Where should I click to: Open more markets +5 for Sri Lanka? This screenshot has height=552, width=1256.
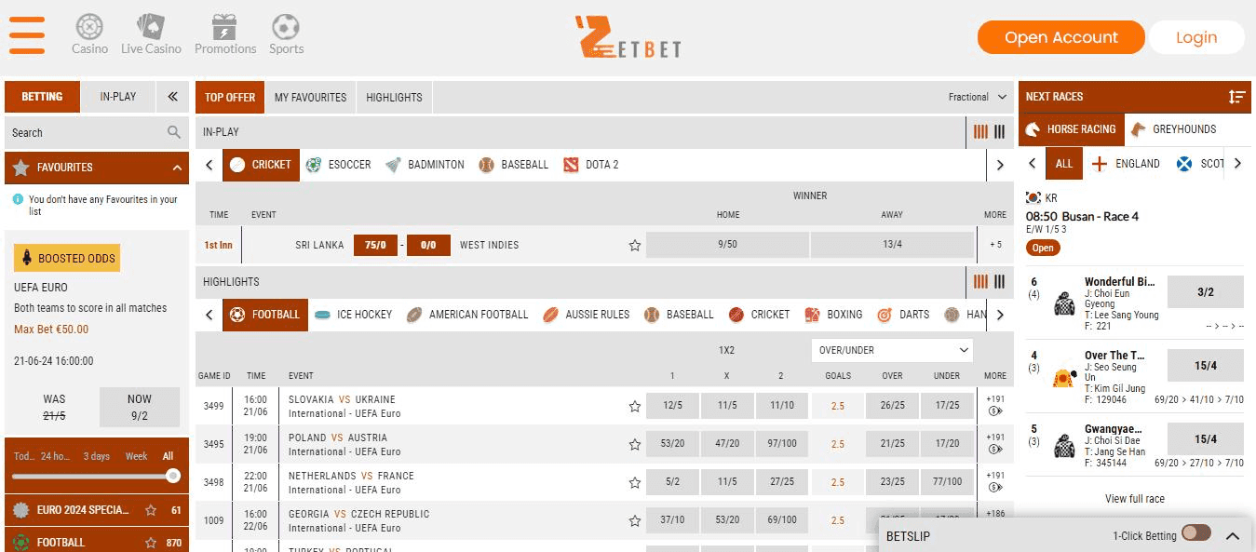point(995,245)
